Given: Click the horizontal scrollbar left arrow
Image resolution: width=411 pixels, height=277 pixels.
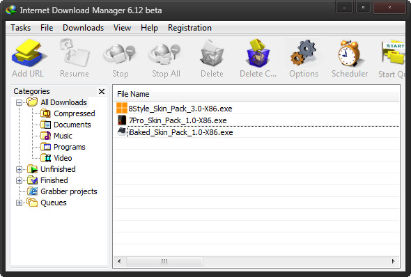Looking at the screenshot, I should (120, 261).
